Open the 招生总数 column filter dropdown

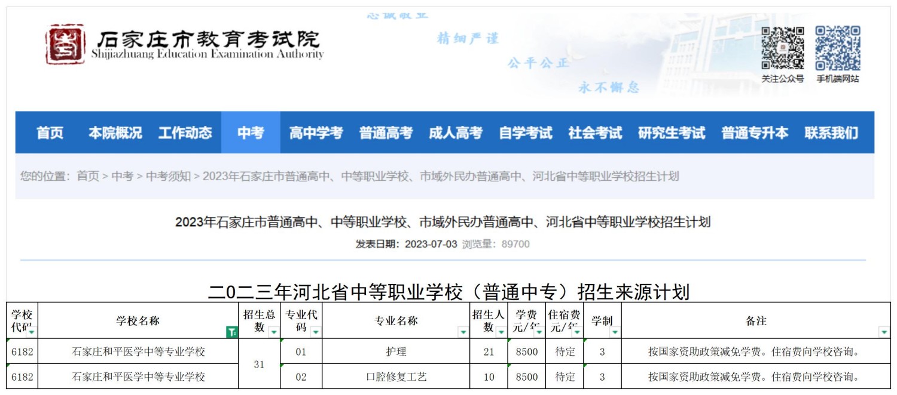click(x=273, y=332)
